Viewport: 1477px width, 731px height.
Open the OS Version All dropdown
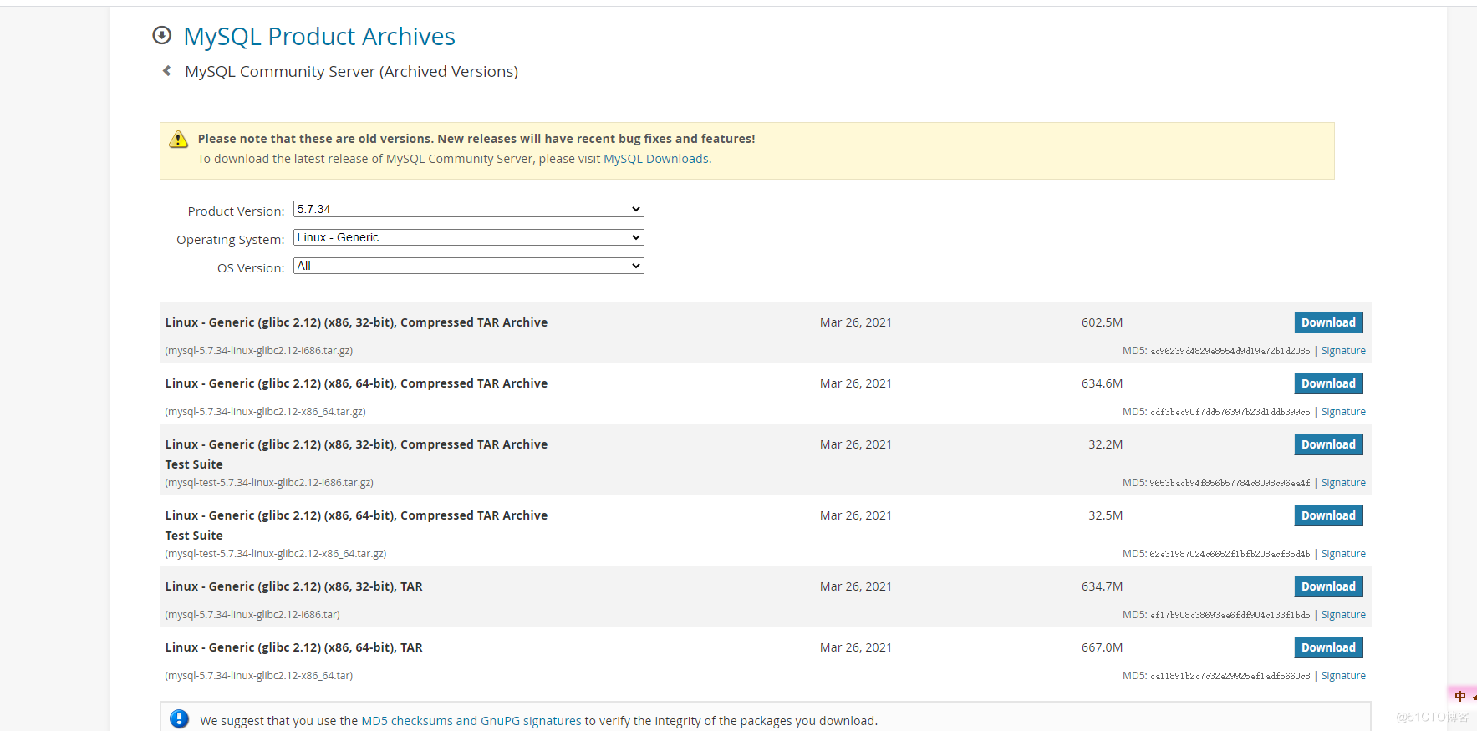click(x=469, y=266)
